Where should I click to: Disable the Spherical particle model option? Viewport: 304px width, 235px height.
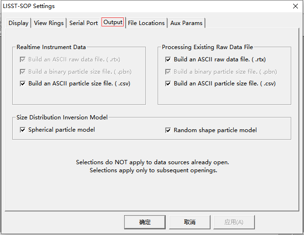tap(23, 130)
